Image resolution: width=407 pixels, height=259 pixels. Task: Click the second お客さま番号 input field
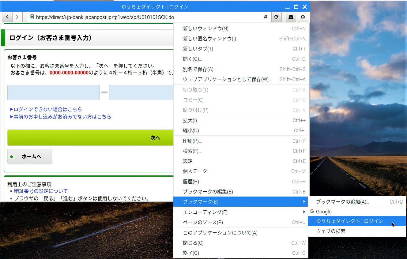tap(141, 92)
